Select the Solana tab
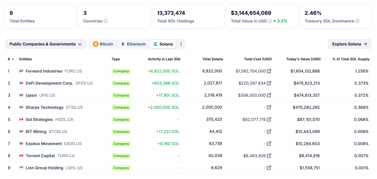 (163, 44)
